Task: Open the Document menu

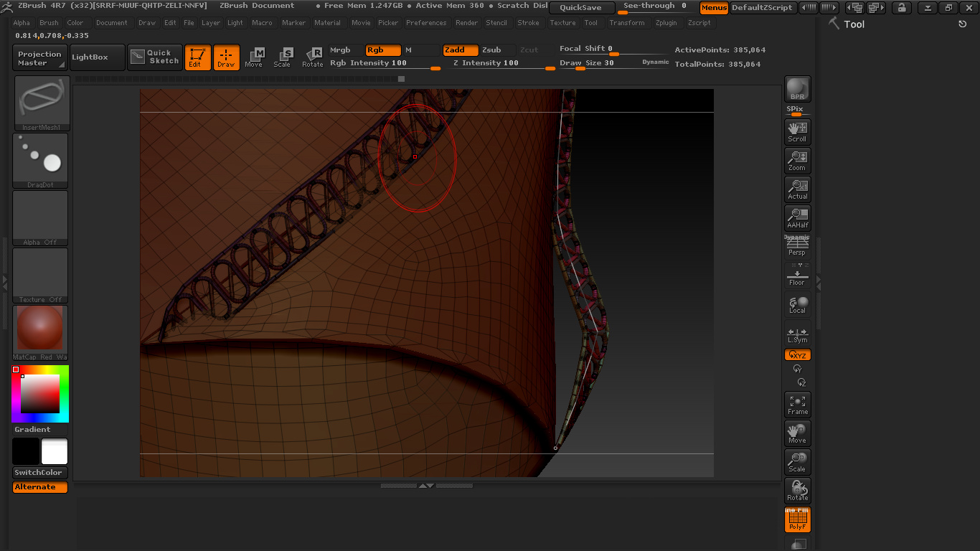Action: click(x=112, y=23)
